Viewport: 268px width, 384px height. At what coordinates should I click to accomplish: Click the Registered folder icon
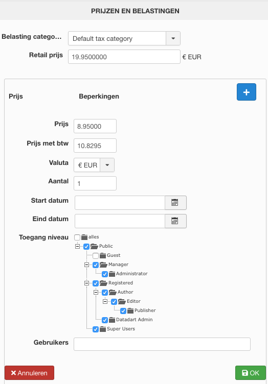pyautogui.click(x=103, y=283)
